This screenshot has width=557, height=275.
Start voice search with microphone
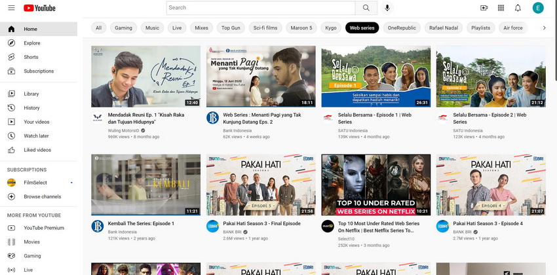[x=387, y=8]
